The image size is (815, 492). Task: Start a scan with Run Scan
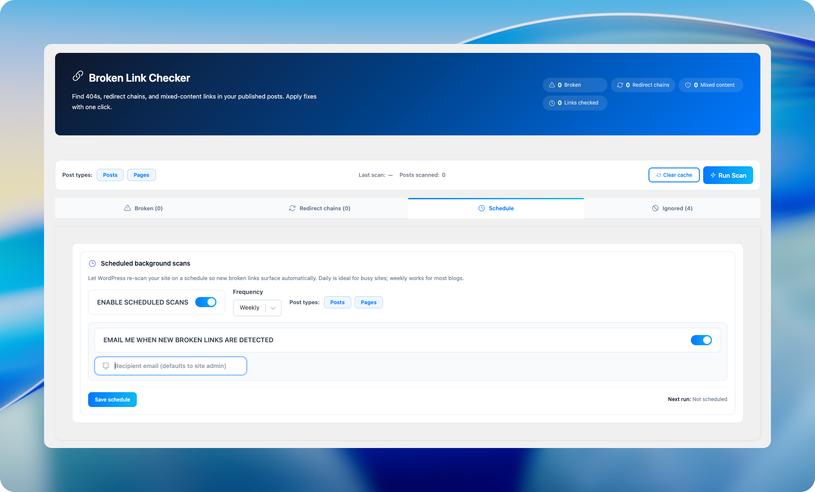pos(728,175)
